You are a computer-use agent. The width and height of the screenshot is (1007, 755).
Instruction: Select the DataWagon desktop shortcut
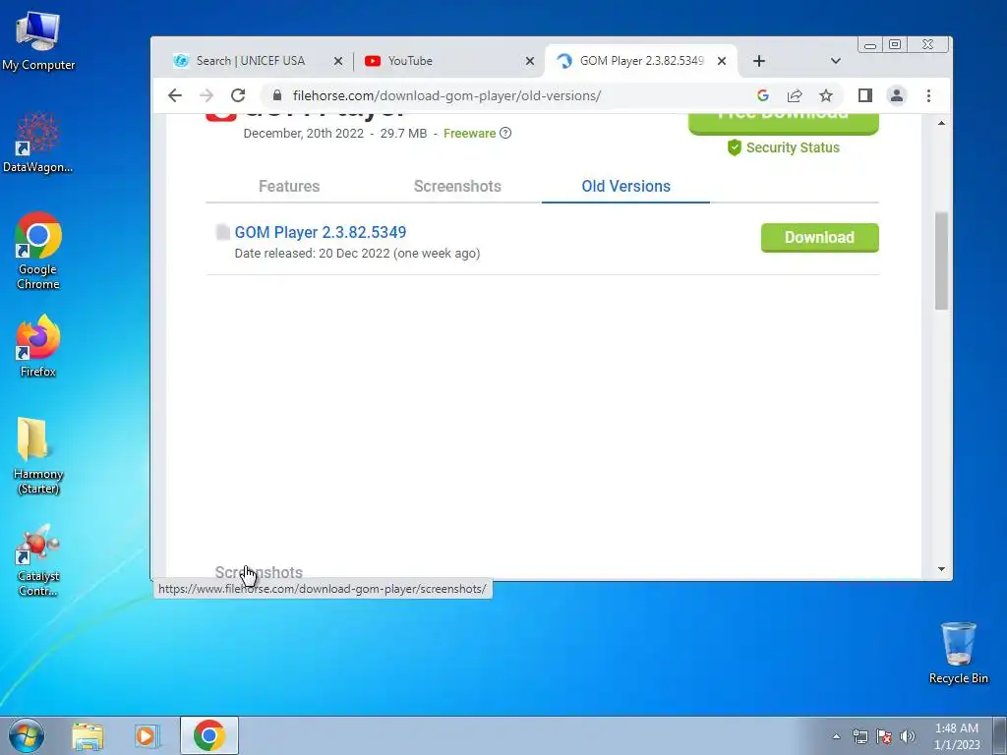38,143
